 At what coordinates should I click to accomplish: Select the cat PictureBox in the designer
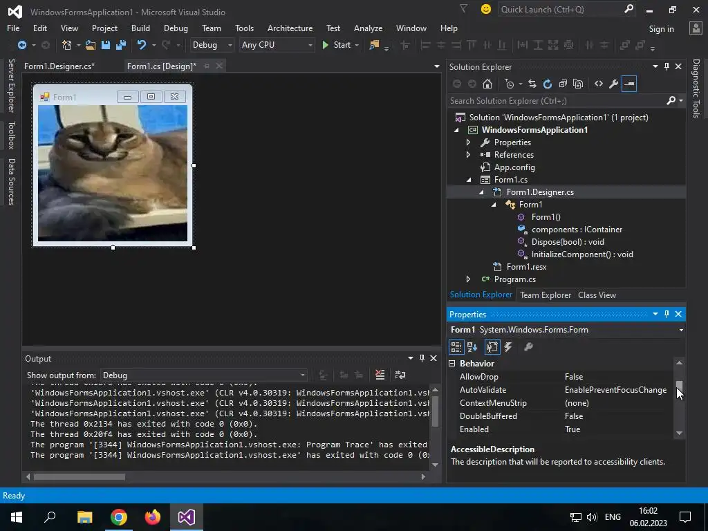coord(113,173)
